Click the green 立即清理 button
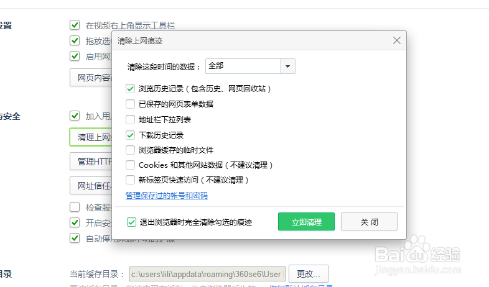The width and height of the screenshot is (489, 287). pyautogui.click(x=306, y=222)
